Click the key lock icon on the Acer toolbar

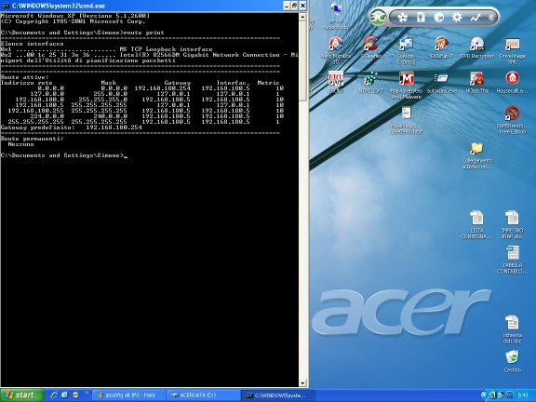click(x=421, y=18)
